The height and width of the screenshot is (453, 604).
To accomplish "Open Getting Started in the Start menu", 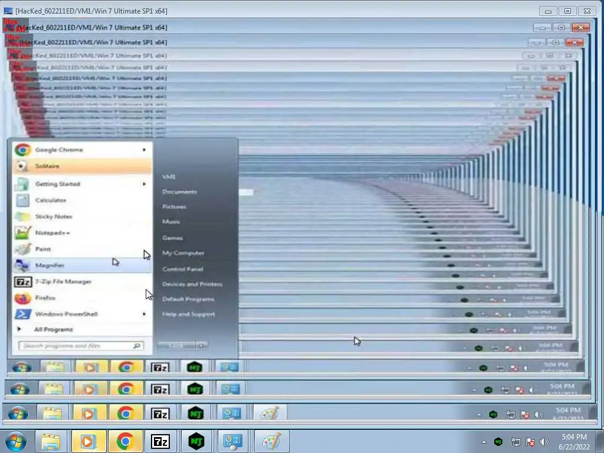I will [x=82, y=184].
